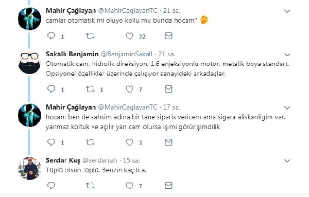Share Sakallı Benjamin's tweet by message
Screen dimensions: 309x197
(168, 89)
